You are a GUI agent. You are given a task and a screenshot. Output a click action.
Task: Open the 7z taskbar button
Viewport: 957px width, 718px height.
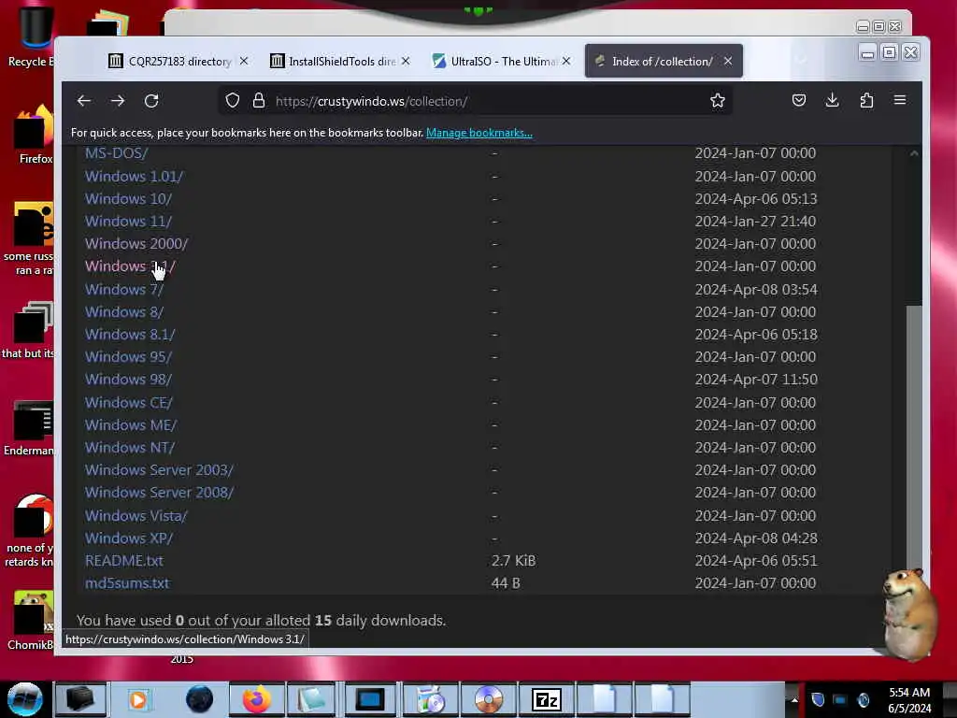546,699
